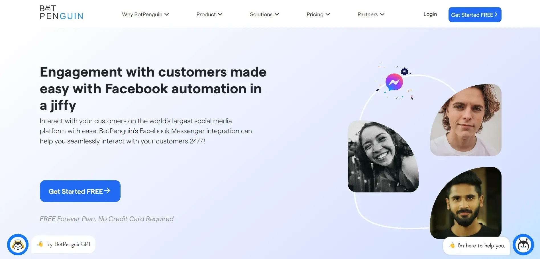This screenshot has height=259, width=540.
Task: Open the Pricing menu
Action: coord(318,14)
